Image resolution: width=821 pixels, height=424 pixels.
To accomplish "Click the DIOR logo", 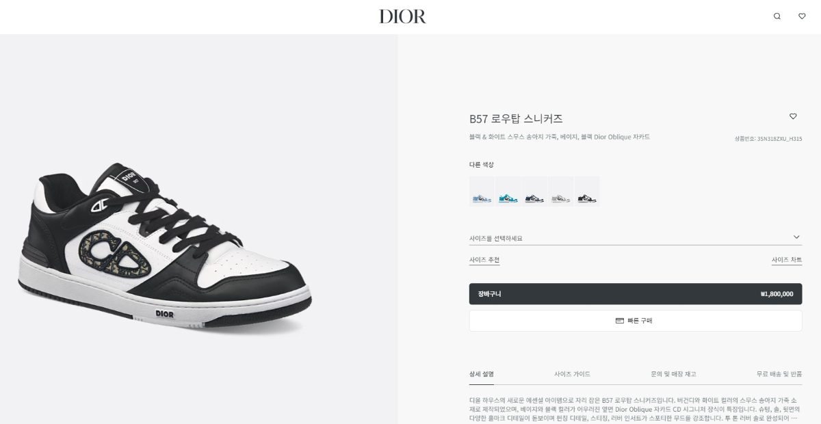I will [403, 16].
